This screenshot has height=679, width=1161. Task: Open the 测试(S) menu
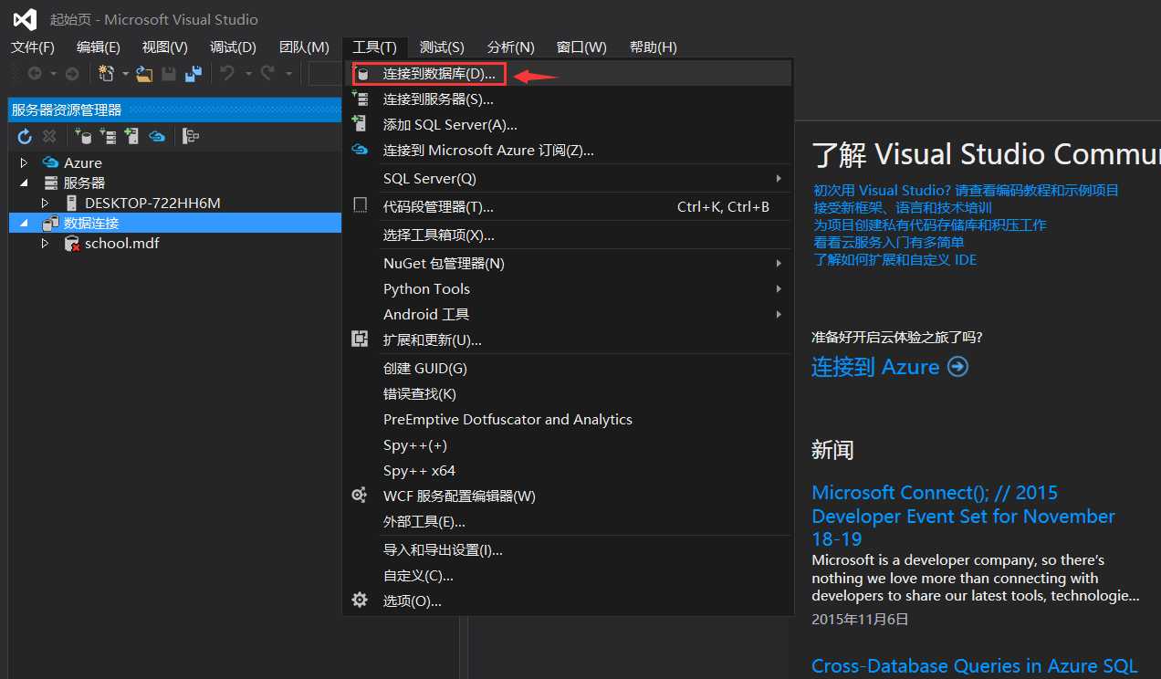click(x=442, y=47)
